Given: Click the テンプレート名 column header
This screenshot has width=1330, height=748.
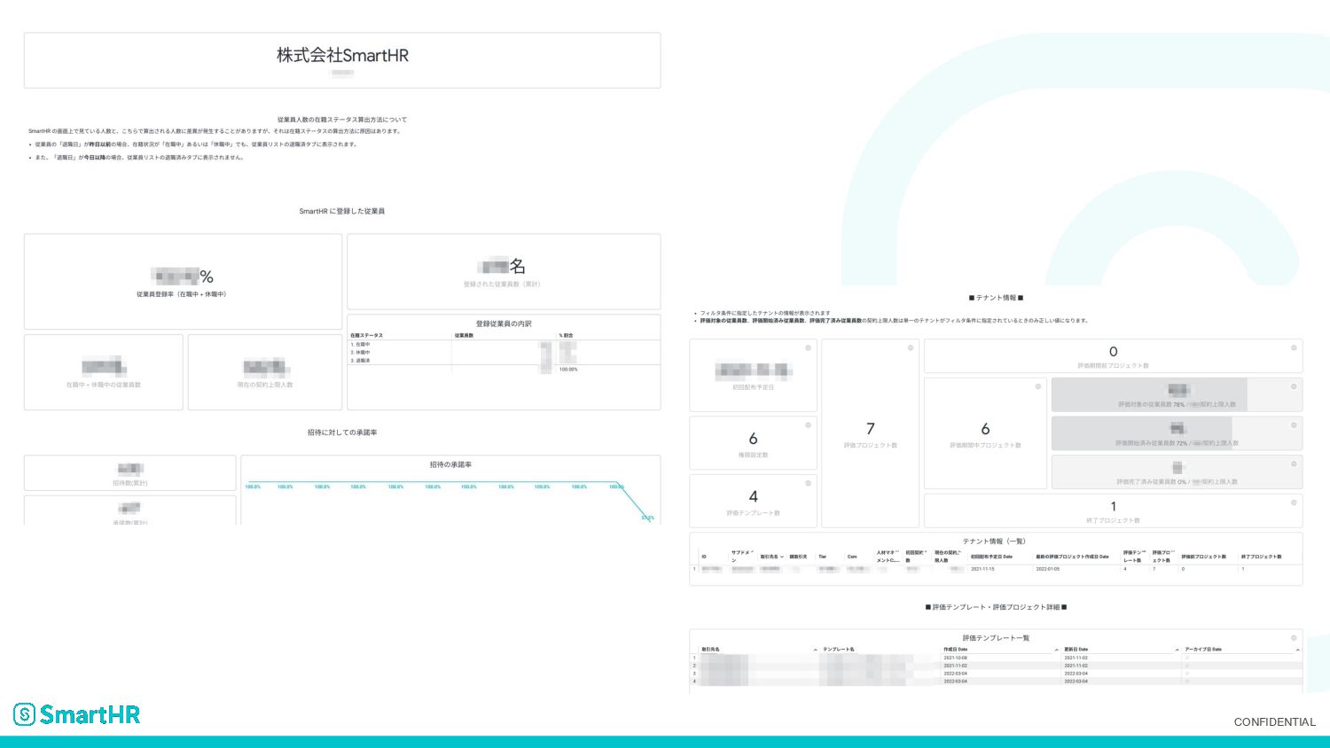Looking at the screenshot, I should [839, 650].
